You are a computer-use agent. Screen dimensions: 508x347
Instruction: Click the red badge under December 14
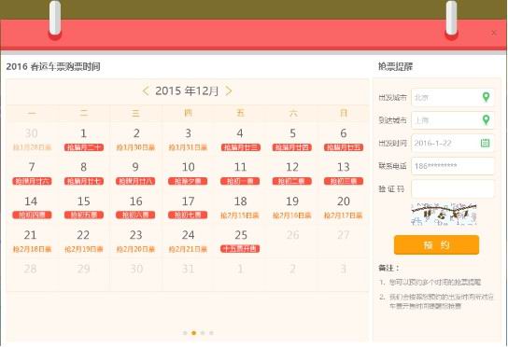pos(32,215)
